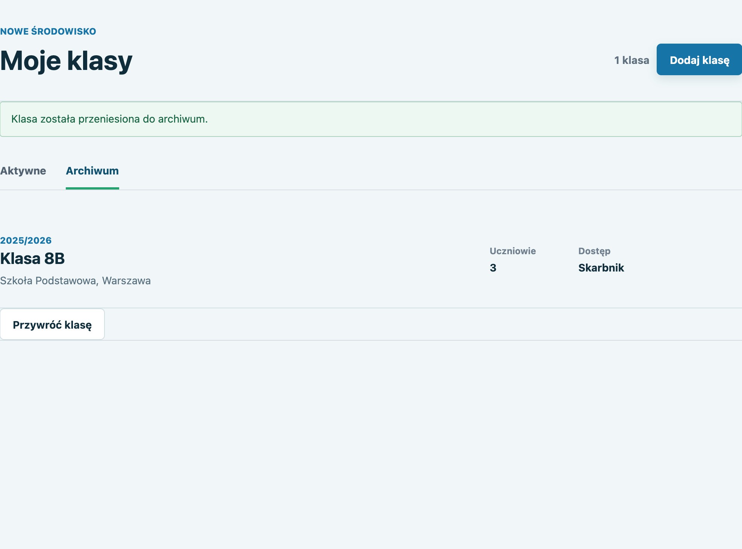Click the Przywróć klasę button
Screen dimensions: 742x549
(52, 325)
